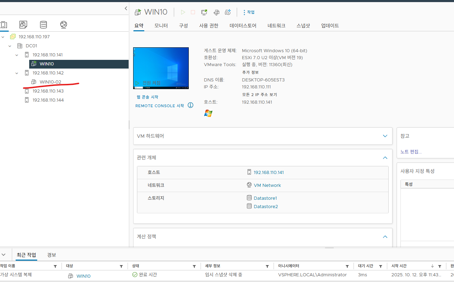This screenshot has width=454, height=285.
Task: Open the Datastore2 link
Action: point(266,207)
